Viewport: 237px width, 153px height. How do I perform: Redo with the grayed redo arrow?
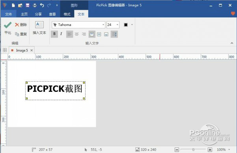[49, 6]
